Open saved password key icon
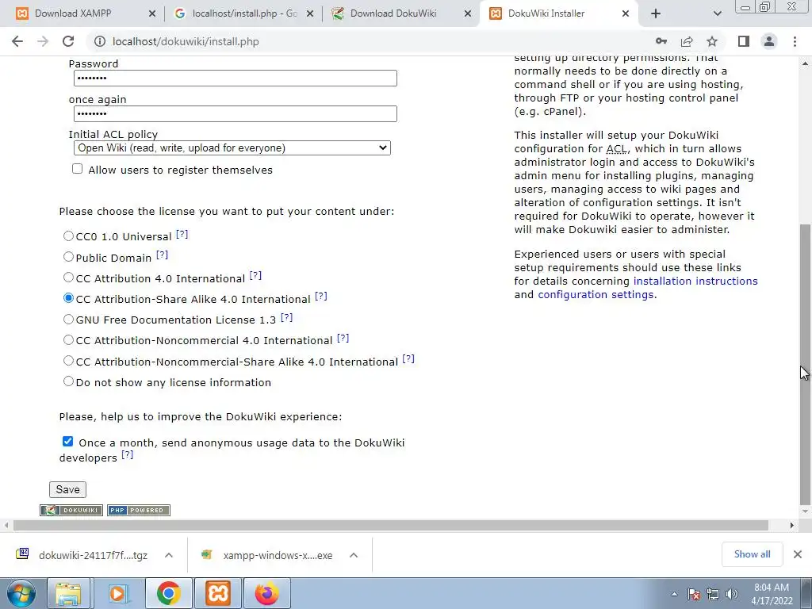The height and width of the screenshot is (609, 812). click(661, 41)
